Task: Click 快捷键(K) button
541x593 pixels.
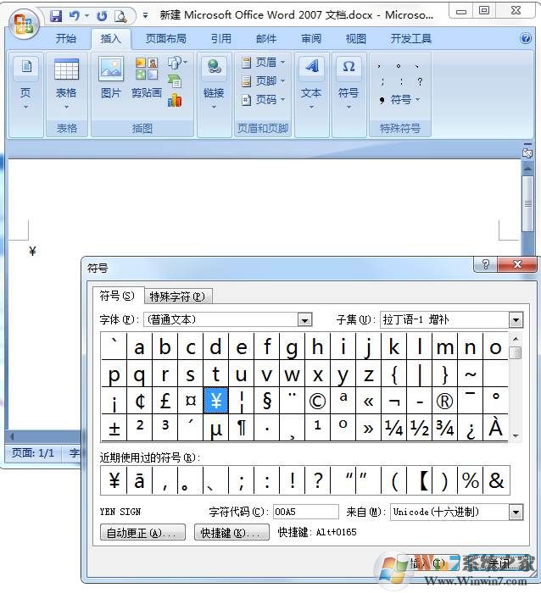Action: point(231,533)
